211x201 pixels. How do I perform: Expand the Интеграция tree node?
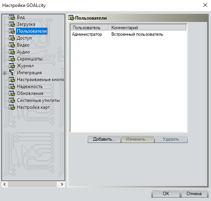(5, 73)
